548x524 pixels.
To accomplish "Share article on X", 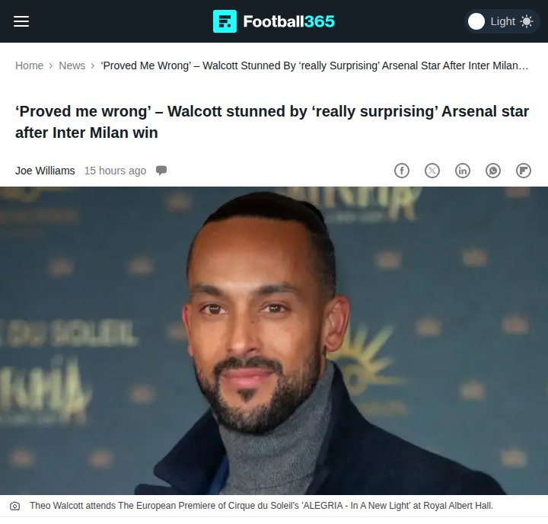I will pos(432,171).
